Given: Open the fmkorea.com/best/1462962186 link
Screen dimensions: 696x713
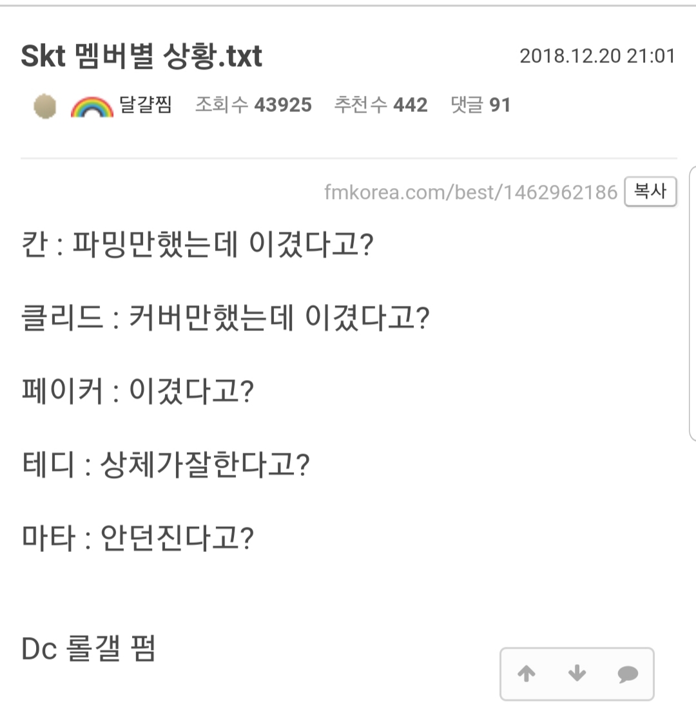Looking at the screenshot, I should pyautogui.click(x=470, y=192).
